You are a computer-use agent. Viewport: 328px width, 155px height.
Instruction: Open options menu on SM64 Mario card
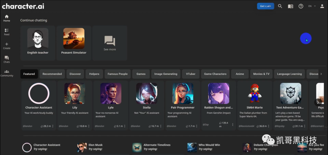tap(268, 126)
